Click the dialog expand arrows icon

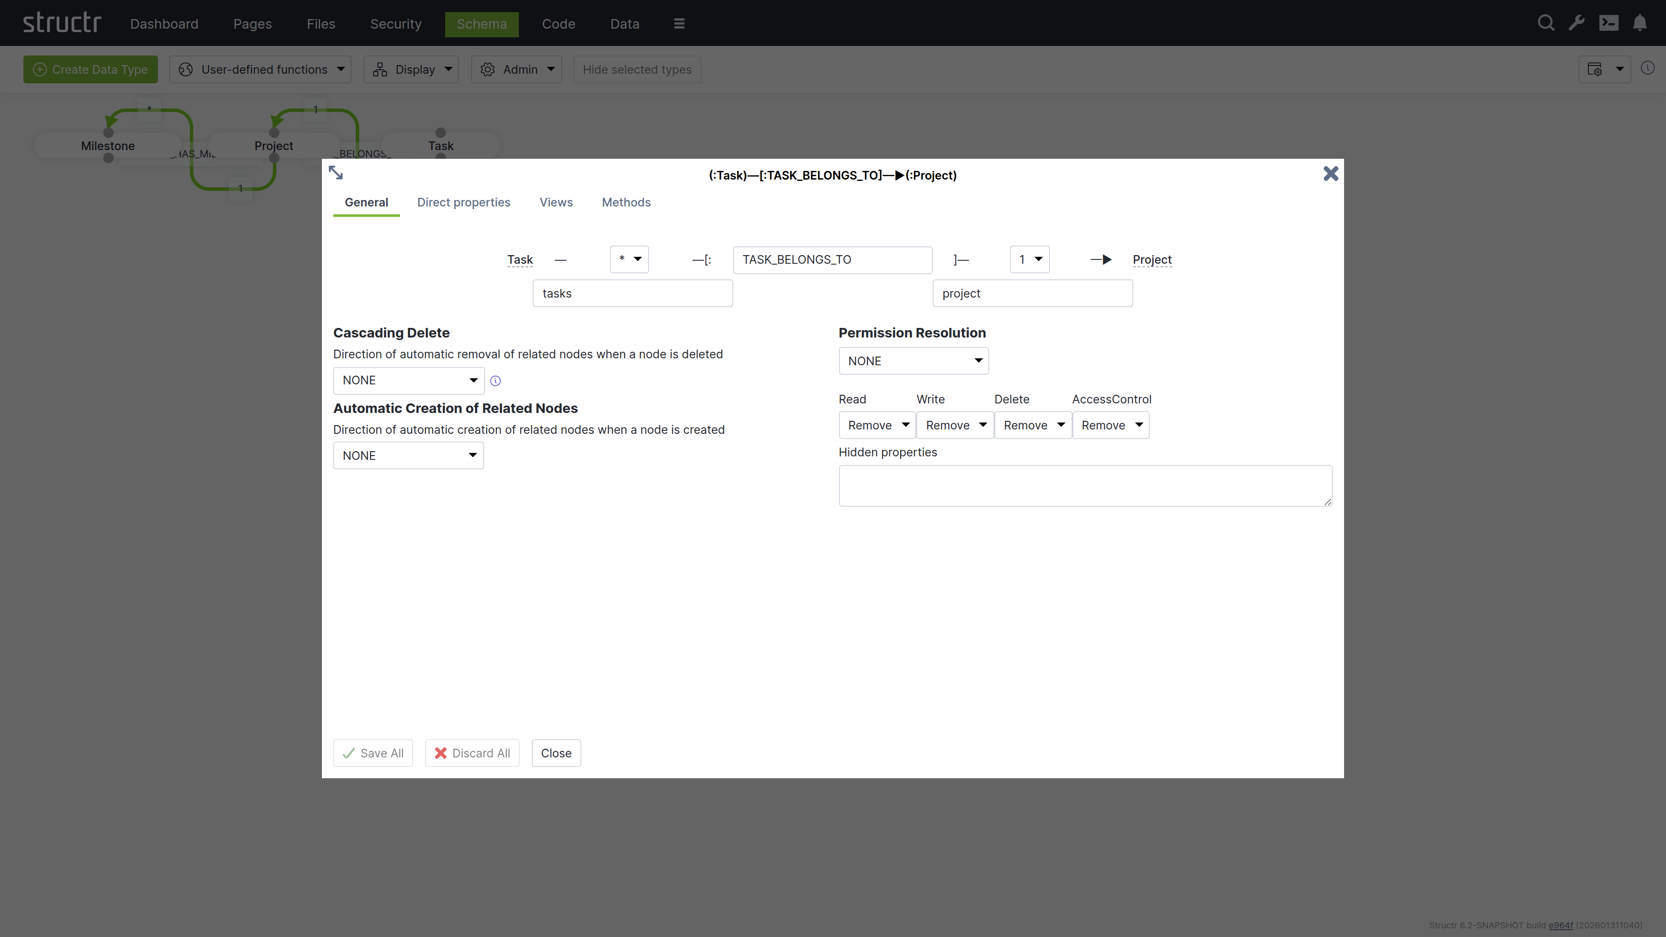click(336, 173)
